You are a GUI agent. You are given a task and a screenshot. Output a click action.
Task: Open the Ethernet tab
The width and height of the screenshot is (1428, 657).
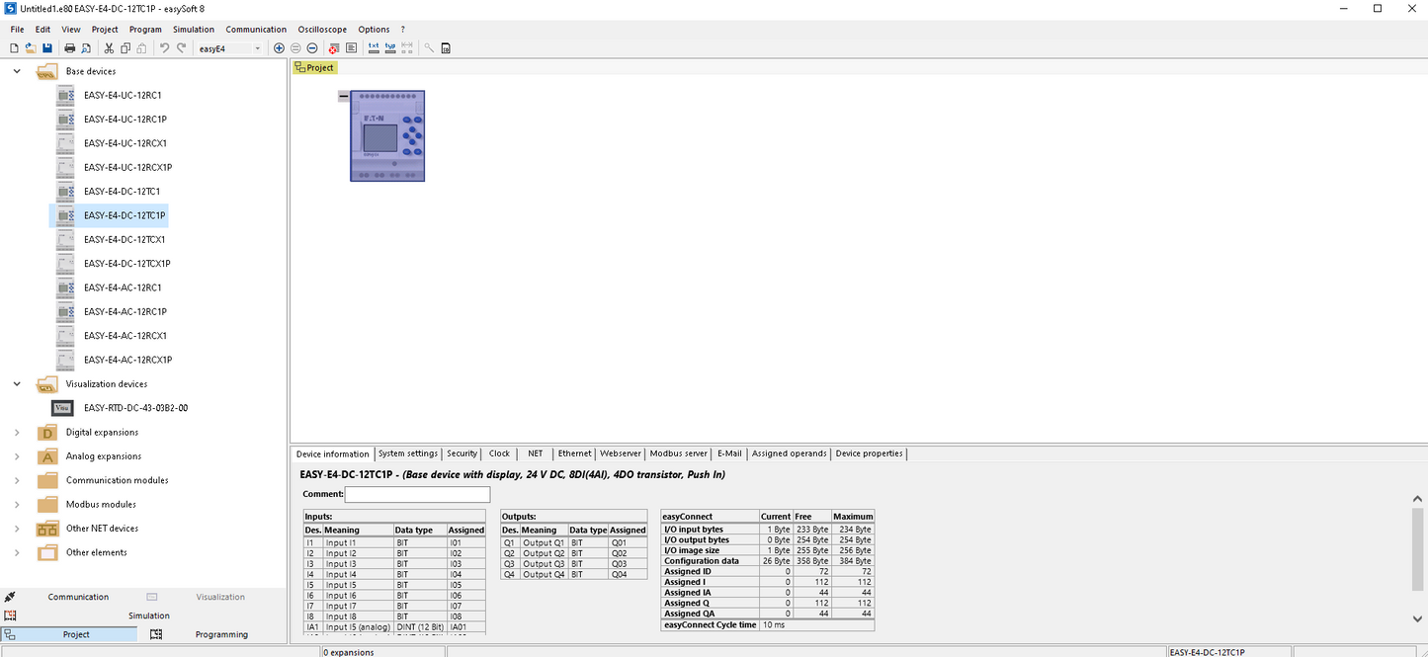[x=574, y=453]
